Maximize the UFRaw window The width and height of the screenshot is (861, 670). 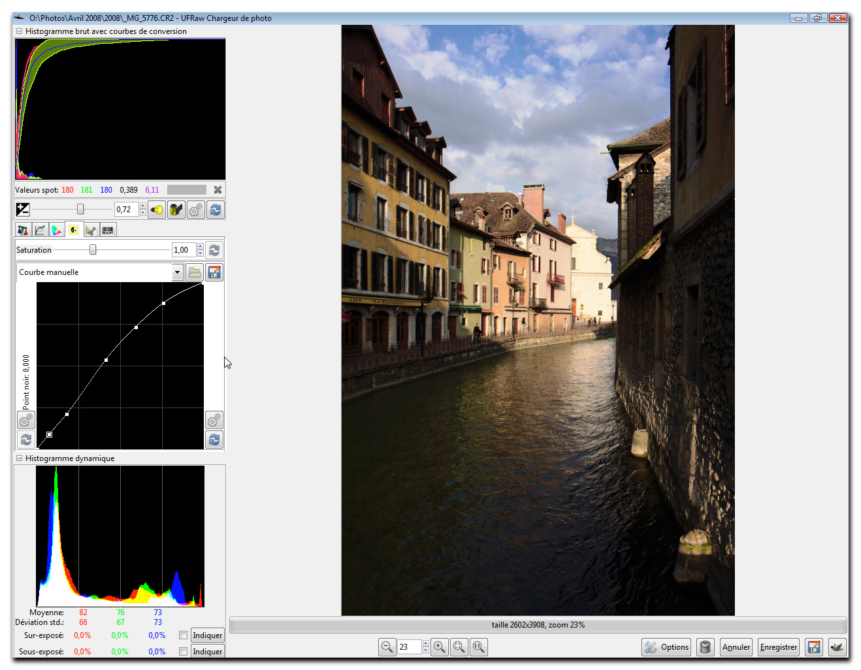click(x=818, y=18)
